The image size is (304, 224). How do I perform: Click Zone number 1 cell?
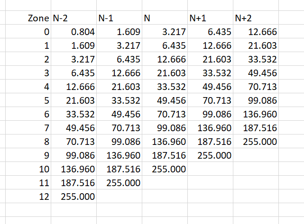click(28, 45)
